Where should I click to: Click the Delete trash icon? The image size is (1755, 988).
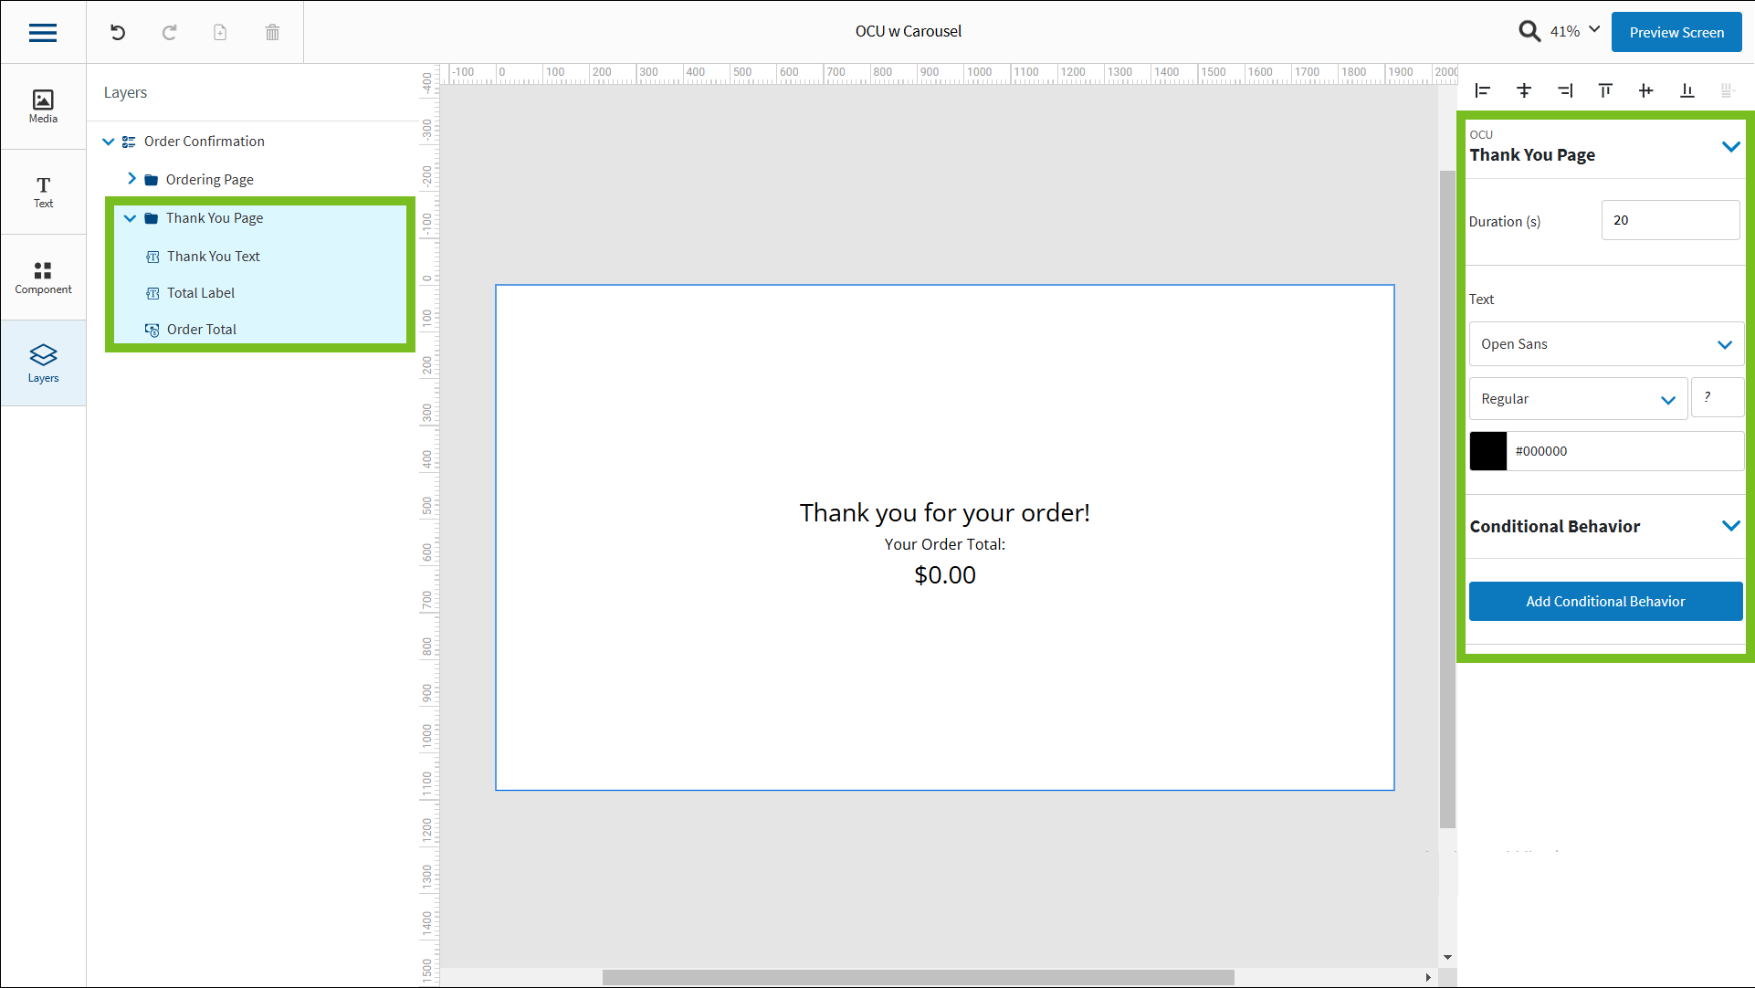coord(271,32)
